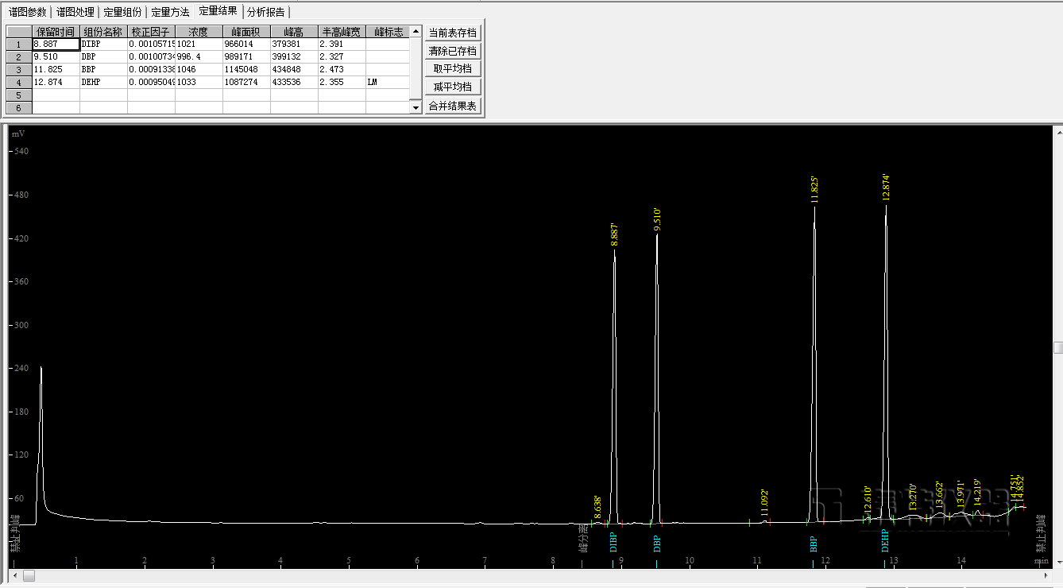Open the 分析报告 tab
The width and height of the screenshot is (1063, 588).
coord(265,12)
